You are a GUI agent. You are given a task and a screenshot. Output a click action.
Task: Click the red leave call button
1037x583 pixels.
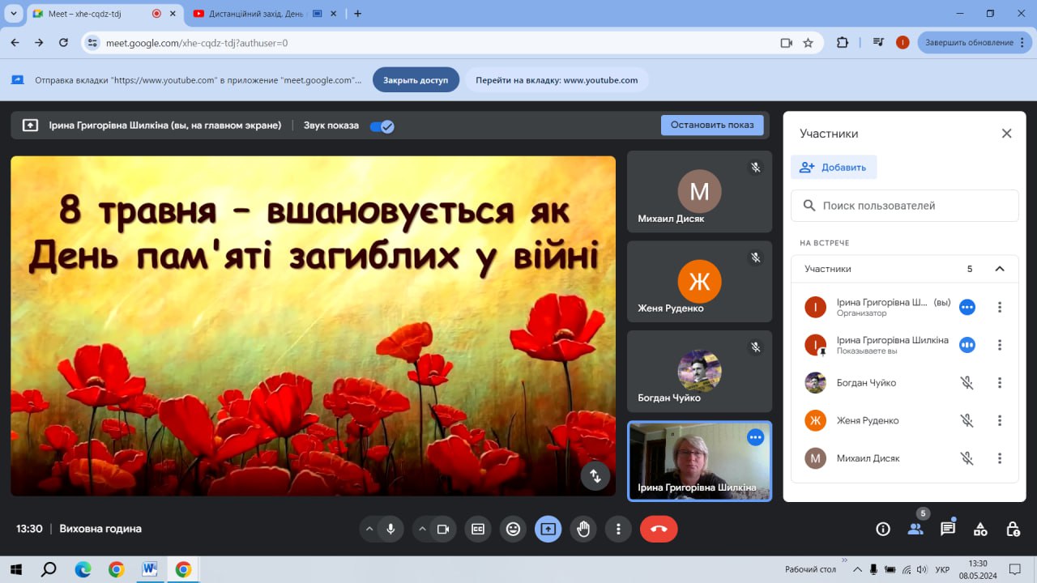click(659, 529)
